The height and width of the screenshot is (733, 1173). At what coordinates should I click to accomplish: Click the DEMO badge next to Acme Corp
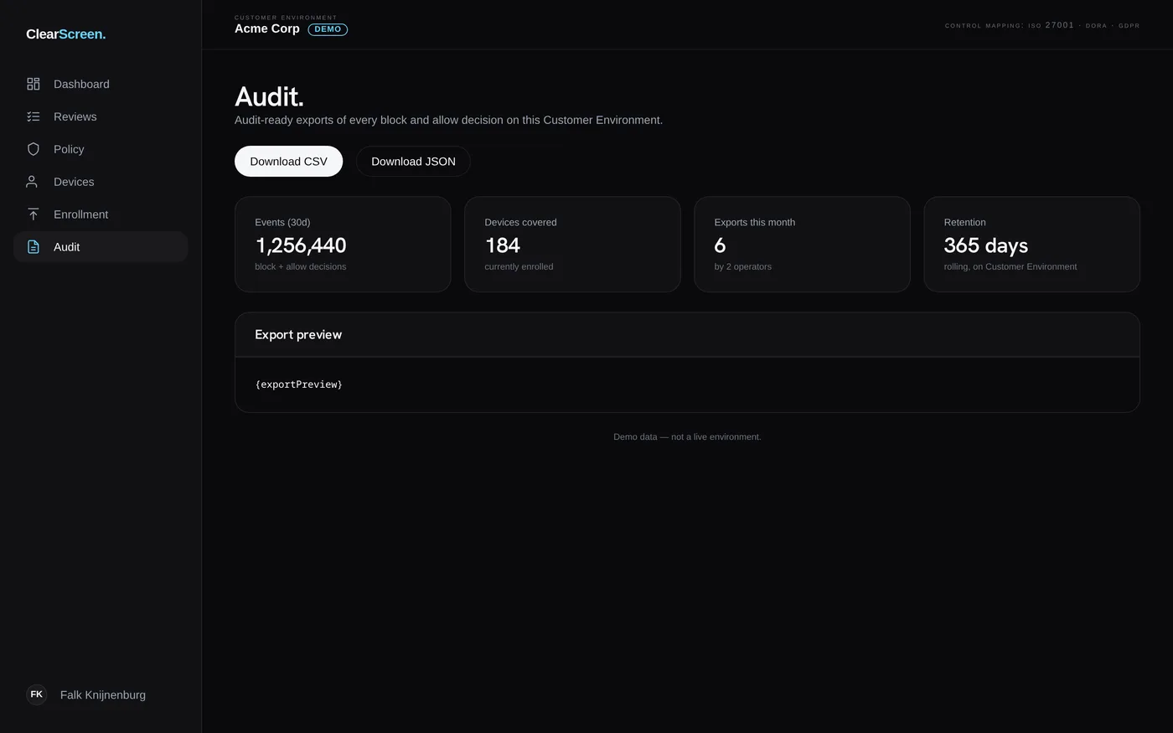328,29
